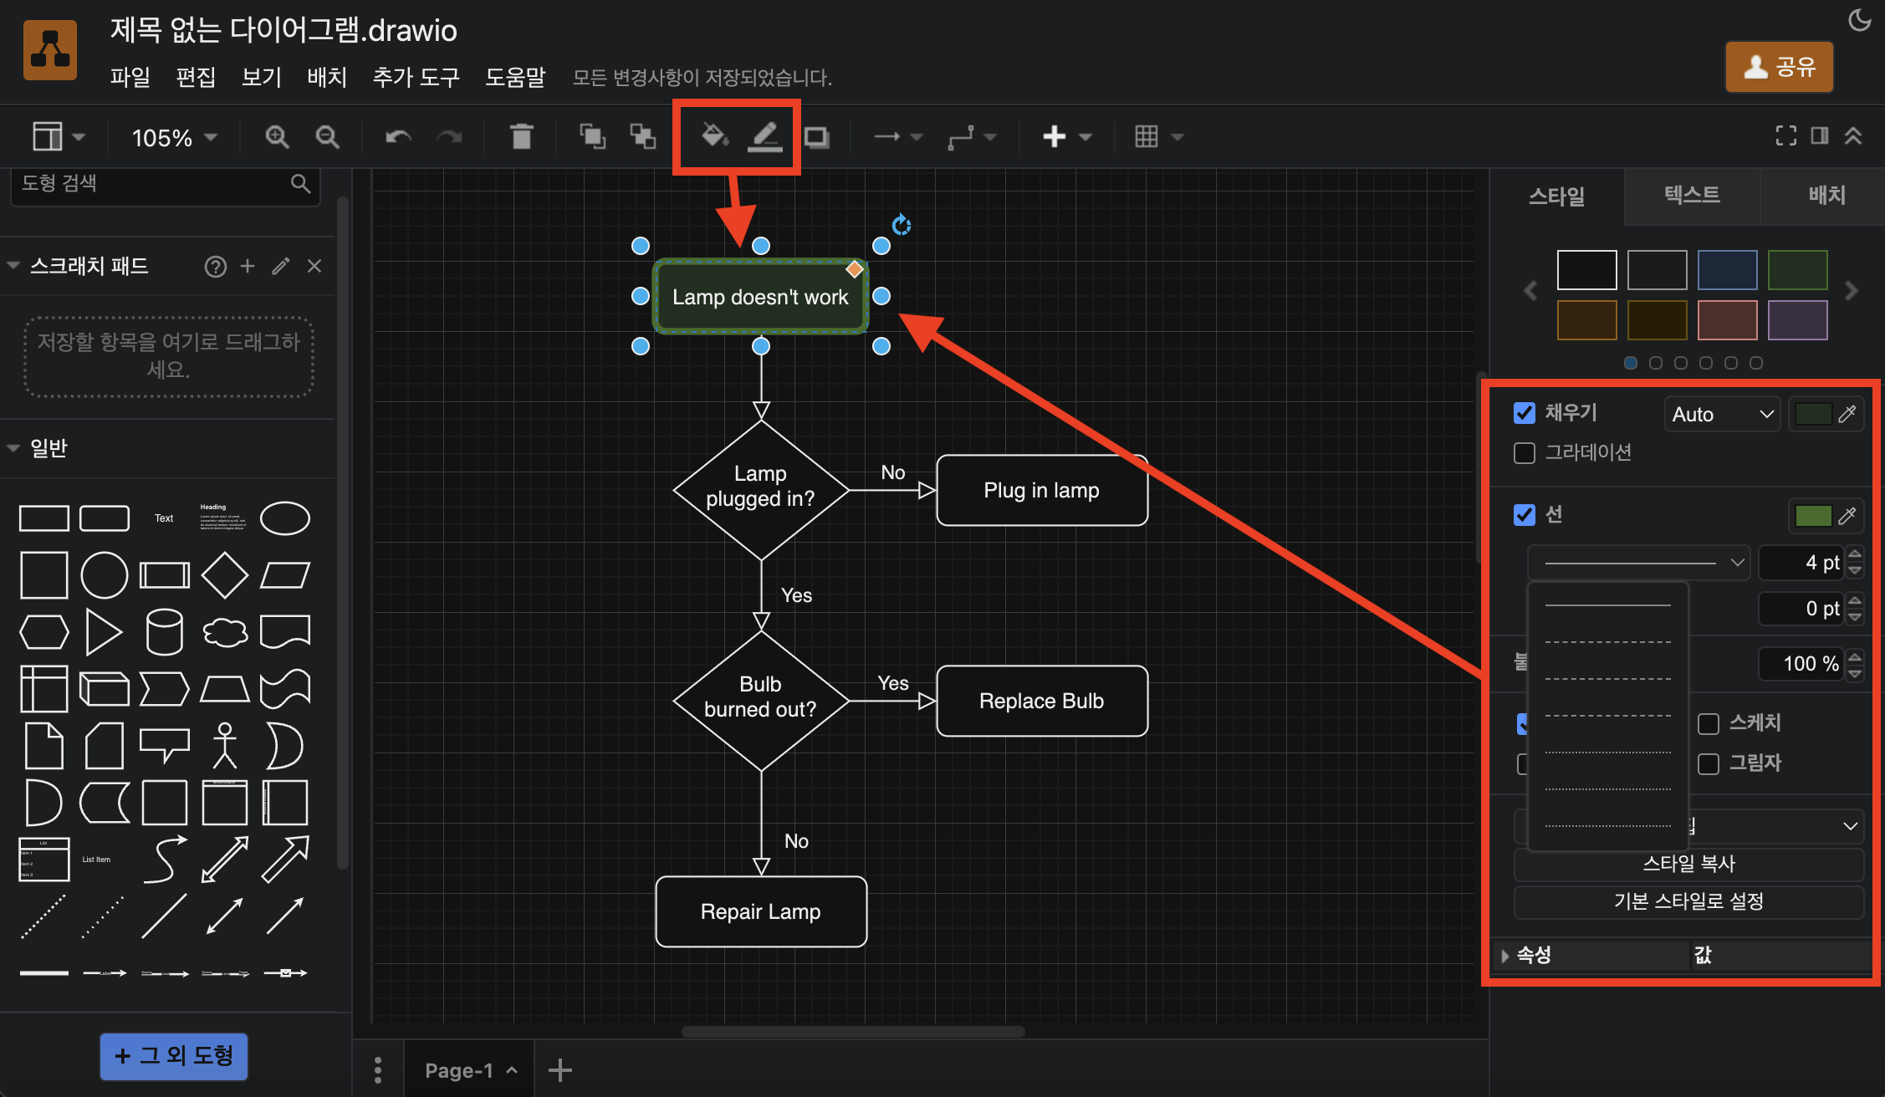Open the page options three-dot menu

coord(378,1069)
